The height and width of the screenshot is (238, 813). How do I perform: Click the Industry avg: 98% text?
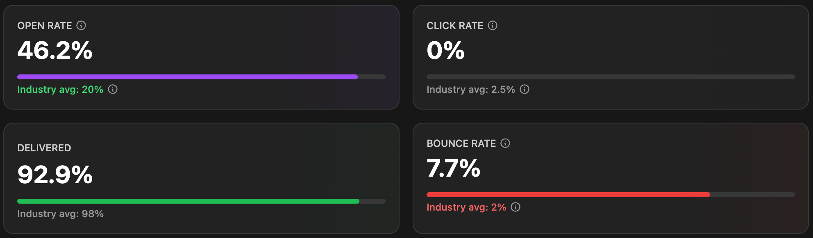(60, 214)
